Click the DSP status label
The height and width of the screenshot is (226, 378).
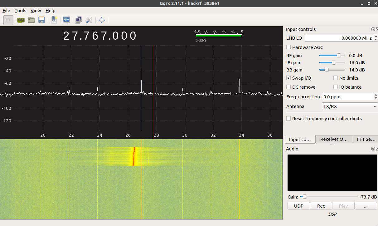(x=332, y=214)
